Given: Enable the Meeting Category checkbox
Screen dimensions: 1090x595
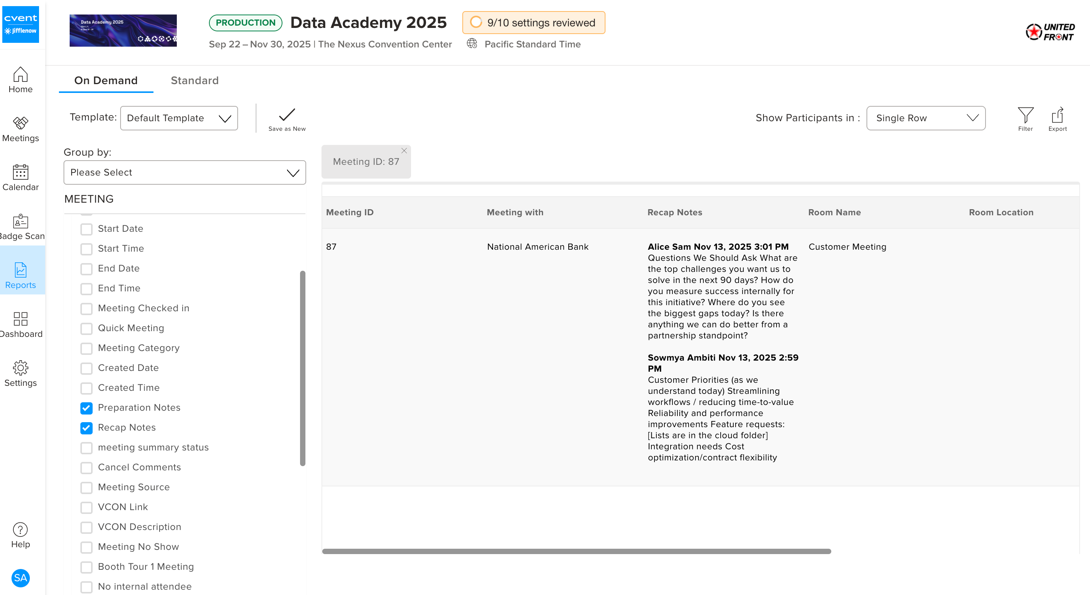Looking at the screenshot, I should pyautogui.click(x=86, y=348).
